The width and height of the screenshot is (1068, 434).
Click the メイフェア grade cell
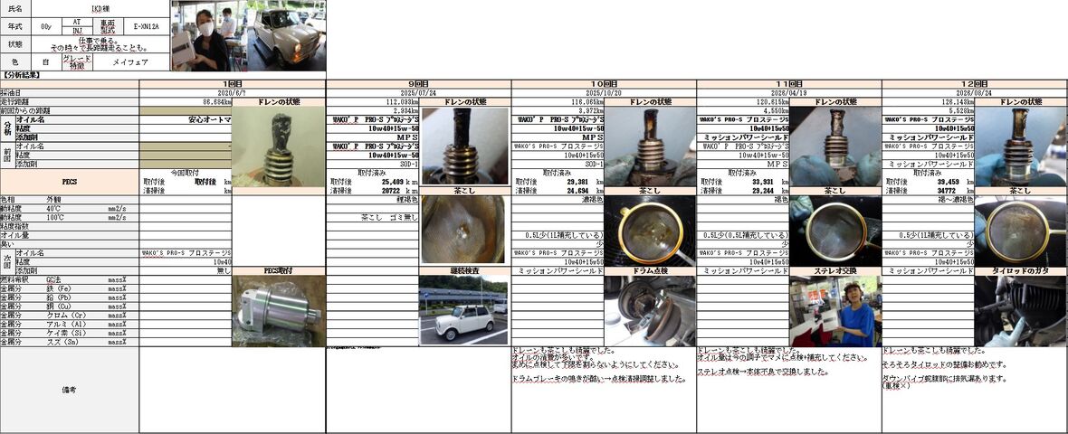(130, 61)
